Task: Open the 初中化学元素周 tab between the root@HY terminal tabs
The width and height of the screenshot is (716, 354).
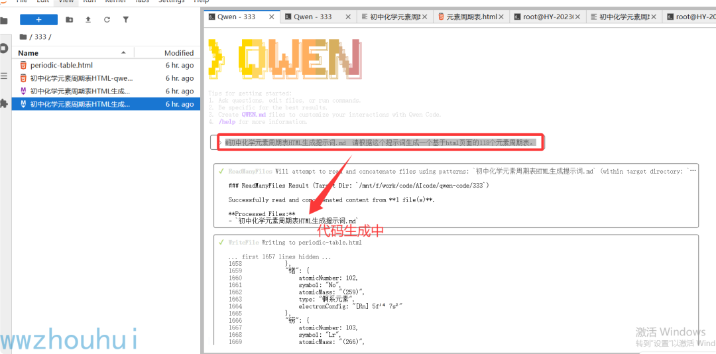Action: (625, 17)
